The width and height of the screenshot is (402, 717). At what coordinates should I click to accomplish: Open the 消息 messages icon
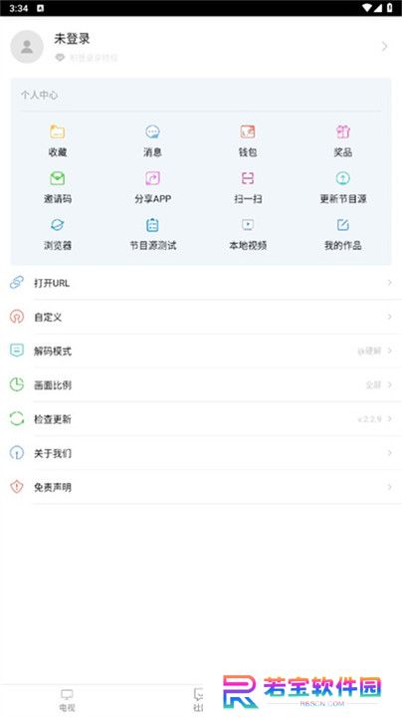point(152,132)
